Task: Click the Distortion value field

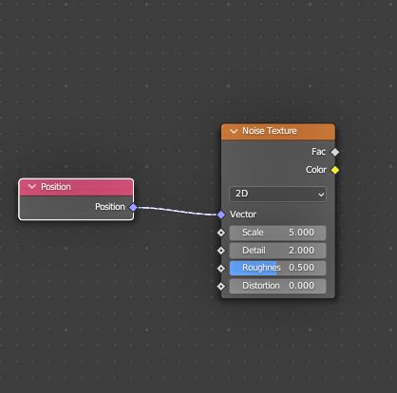Action: coord(277,286)
